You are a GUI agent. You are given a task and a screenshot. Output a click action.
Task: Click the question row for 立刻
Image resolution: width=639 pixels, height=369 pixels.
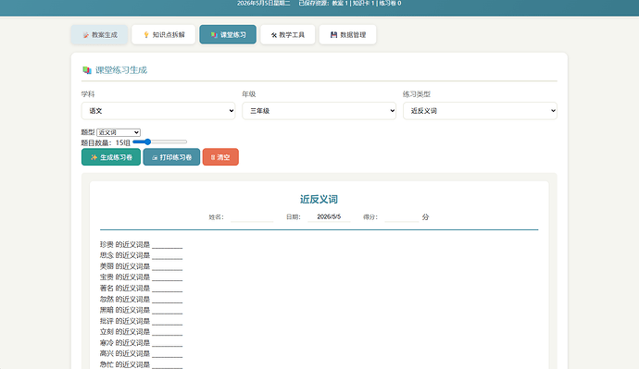pos(141,332)
